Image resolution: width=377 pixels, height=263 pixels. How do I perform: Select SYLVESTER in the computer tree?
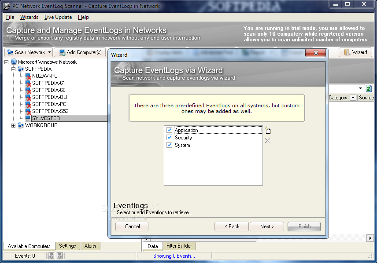[x=46, y=118]
